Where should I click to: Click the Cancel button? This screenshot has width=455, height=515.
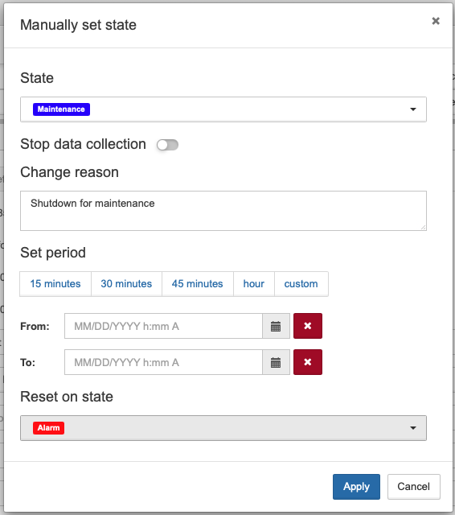click(x=414, y=487)
